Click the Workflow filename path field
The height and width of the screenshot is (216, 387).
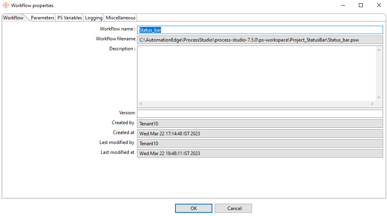(x=260, y=40)
